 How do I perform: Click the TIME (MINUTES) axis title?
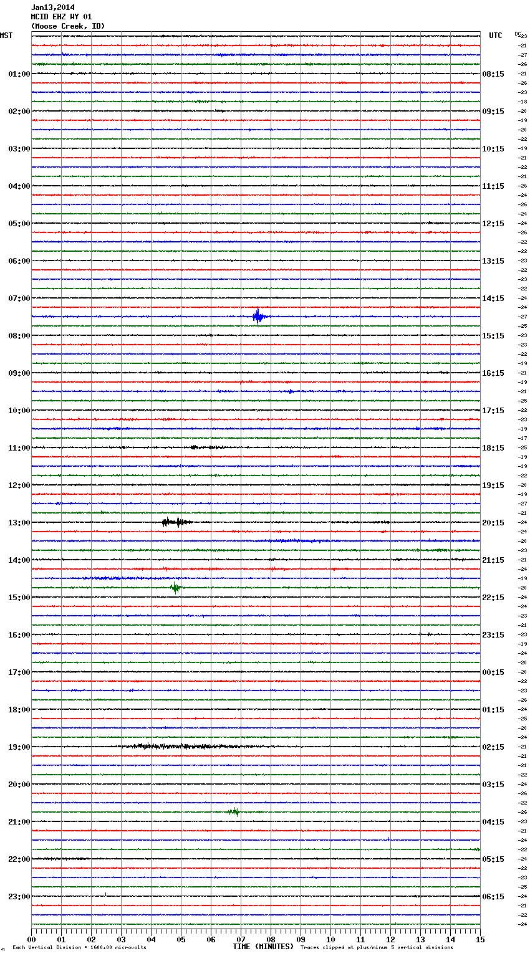click(263, 947)
